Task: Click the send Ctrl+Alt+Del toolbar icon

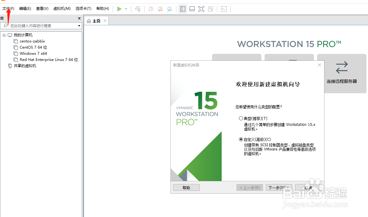Action: 138,9
